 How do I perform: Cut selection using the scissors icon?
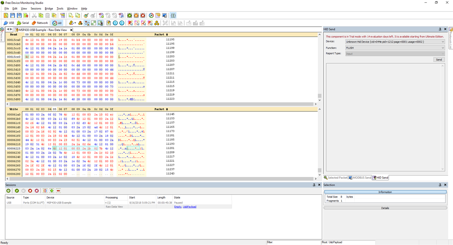[34, 15]
